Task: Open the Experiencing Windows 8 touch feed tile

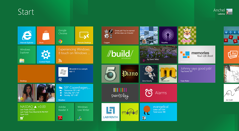Action: 75,55
